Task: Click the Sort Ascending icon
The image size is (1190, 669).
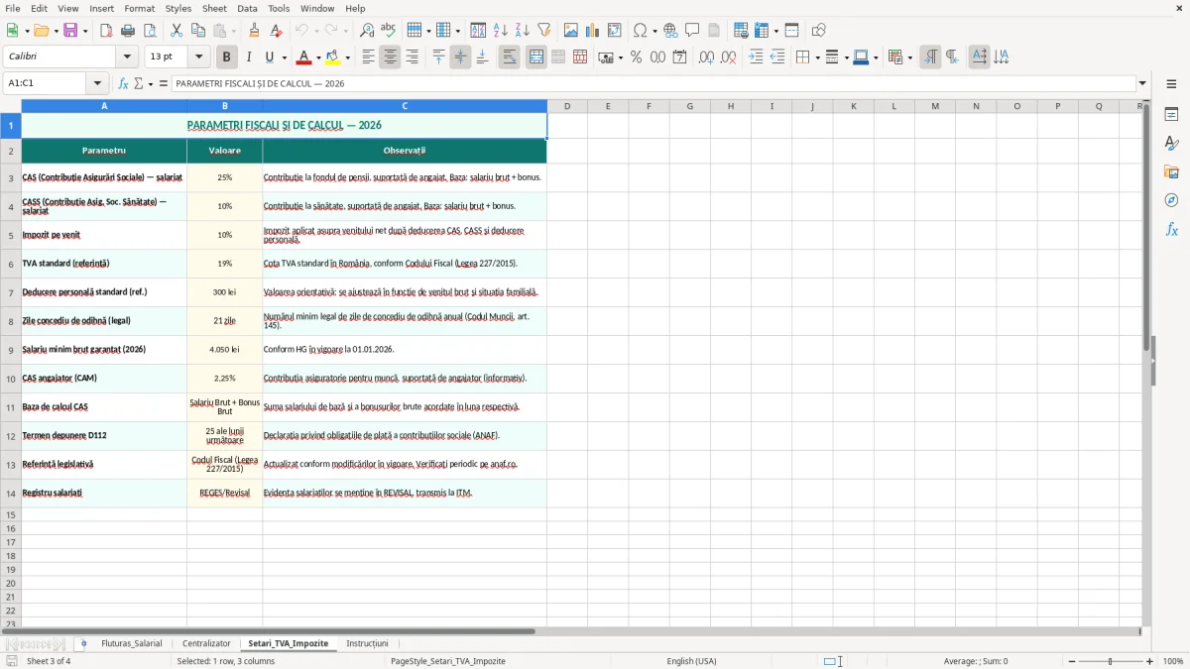Action: point(500,31)
